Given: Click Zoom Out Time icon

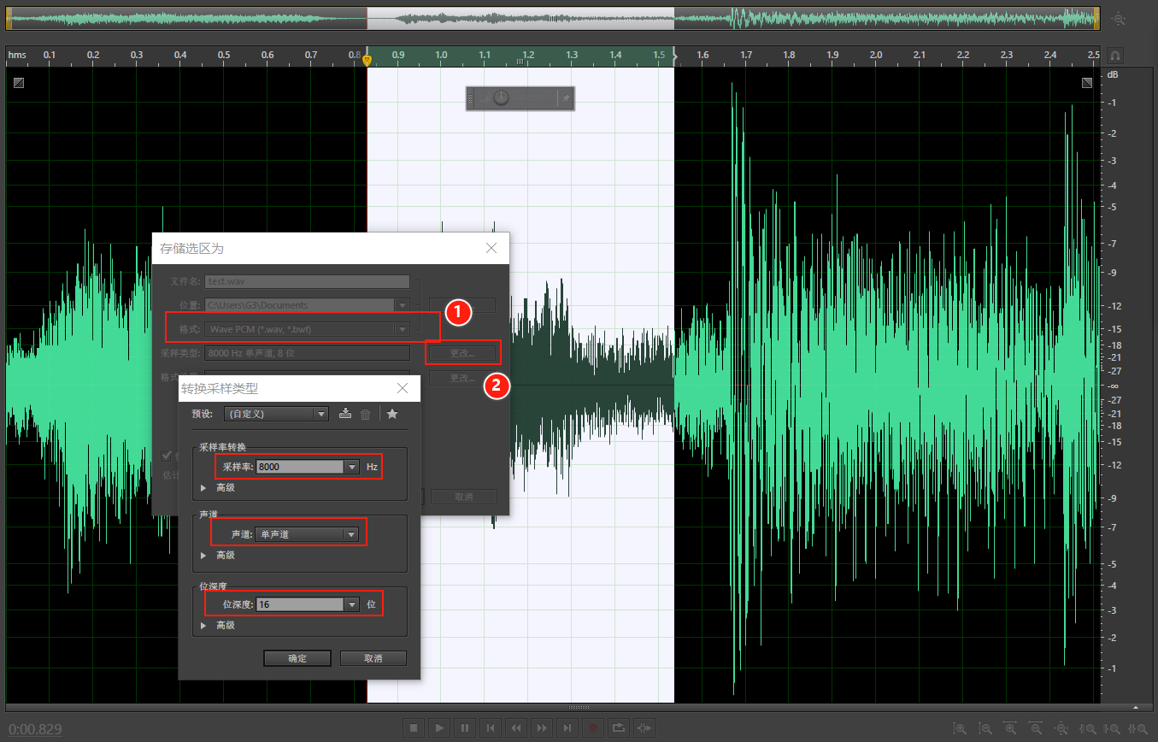Looking at the screenshot, I should click(1036, 728).
